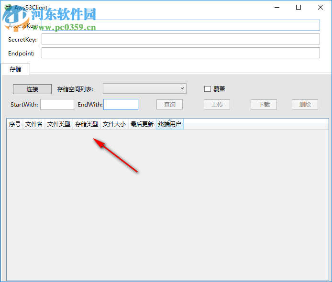332x282 pixels.
Task: Sort by the 存储类型 column header
Action: [87, 124]
